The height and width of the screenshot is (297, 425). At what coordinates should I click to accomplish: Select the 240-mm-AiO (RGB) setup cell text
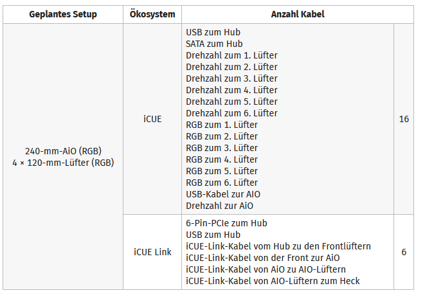[63, 151]
